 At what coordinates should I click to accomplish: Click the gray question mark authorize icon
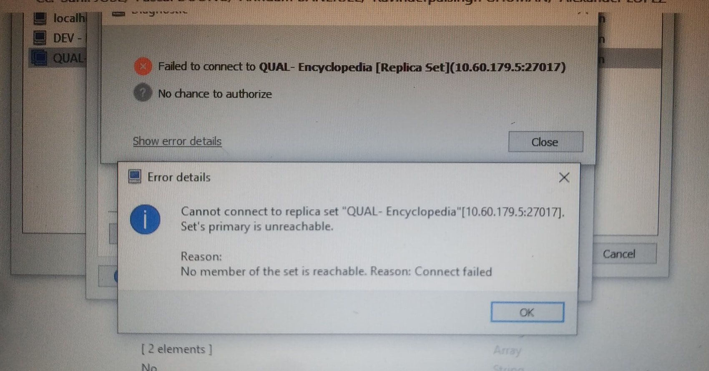pyautogui.click(x=143, y=93)
